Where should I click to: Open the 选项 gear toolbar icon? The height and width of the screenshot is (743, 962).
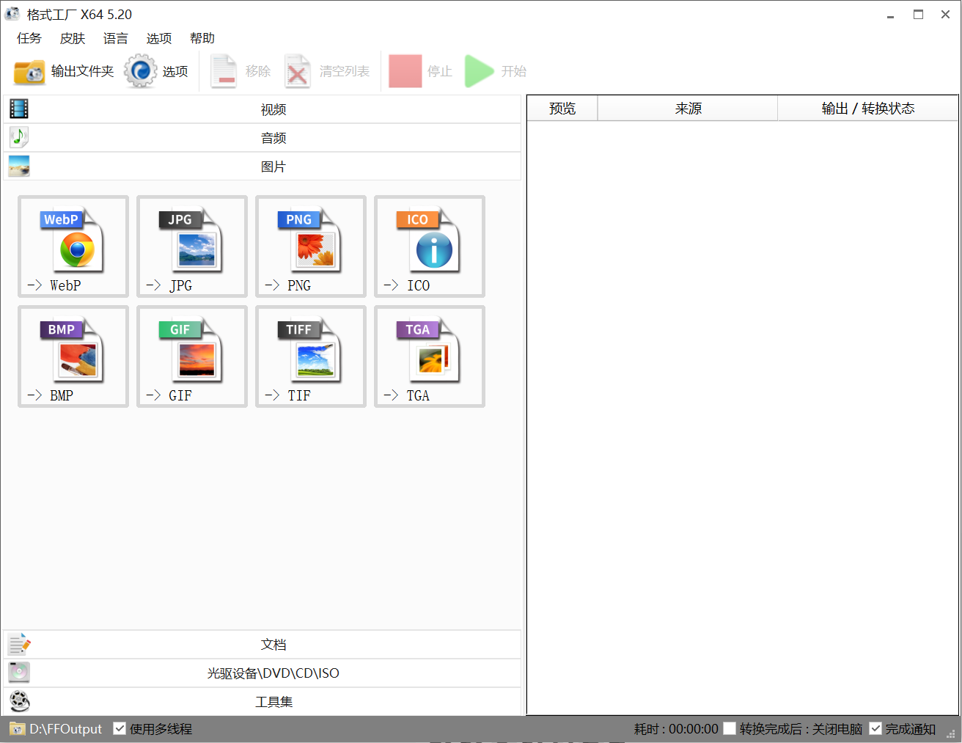pyautogui.click(x=140, y=71)
